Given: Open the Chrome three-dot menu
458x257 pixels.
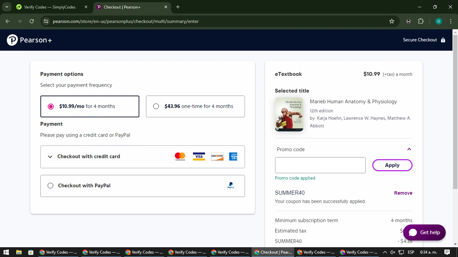Looking at the screenshot, I should point(451,21).
